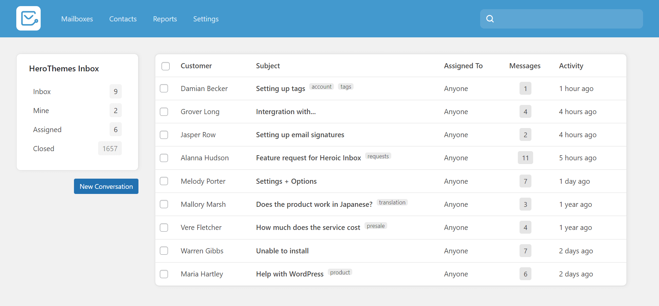The image size is (659, 306).
Task: Click the 'translation' tag on Mallory Marsh's row
Action: coord(392,202)
